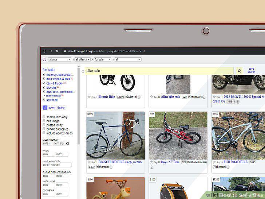Open the Electric Bike listing title
Viewport: 265px width, 199px height.
click(x=106, y=97)
